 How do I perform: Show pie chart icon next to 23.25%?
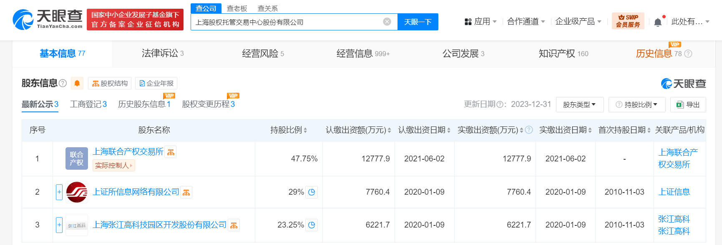[312, 225]
